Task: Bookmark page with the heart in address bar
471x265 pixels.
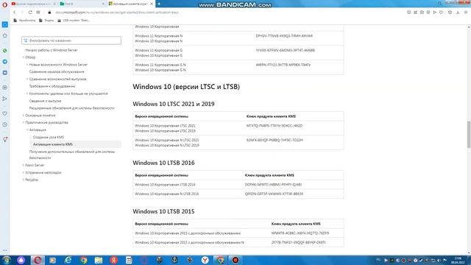Action: pyautogui.click(x=441, y=13)
